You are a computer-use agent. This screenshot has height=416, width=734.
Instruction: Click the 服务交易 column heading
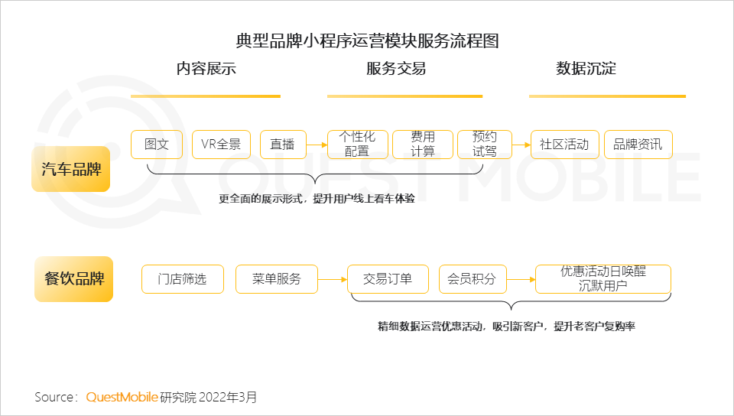click(x=396, y=69)
